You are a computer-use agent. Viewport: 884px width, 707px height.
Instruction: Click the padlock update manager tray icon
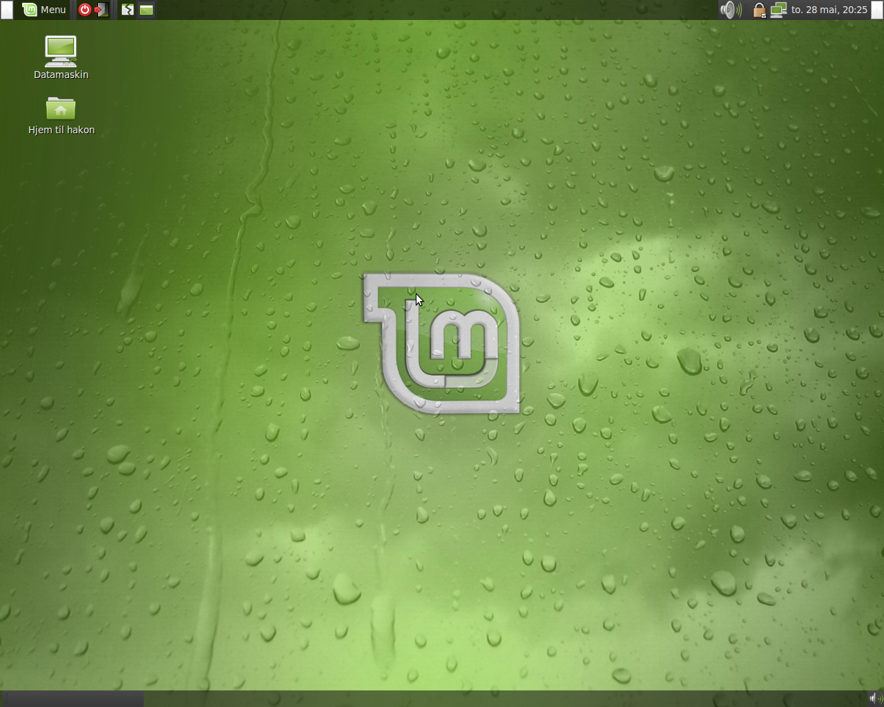[759, 10]
